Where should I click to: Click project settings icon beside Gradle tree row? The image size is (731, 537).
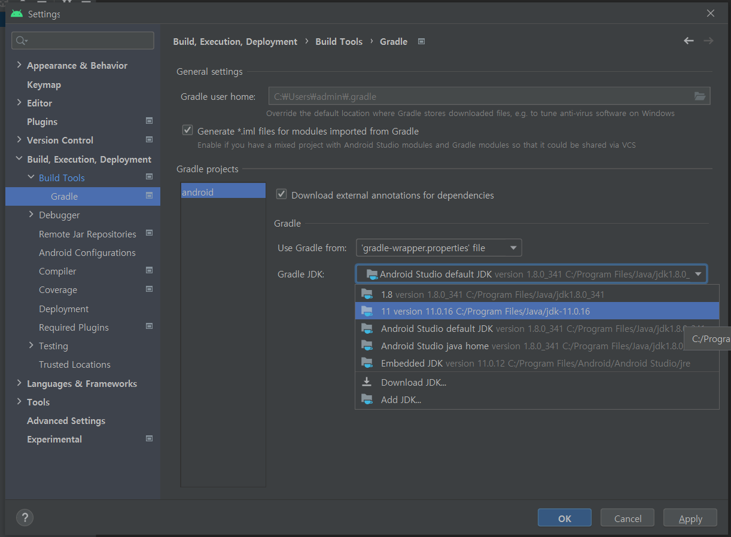(150, 196)
